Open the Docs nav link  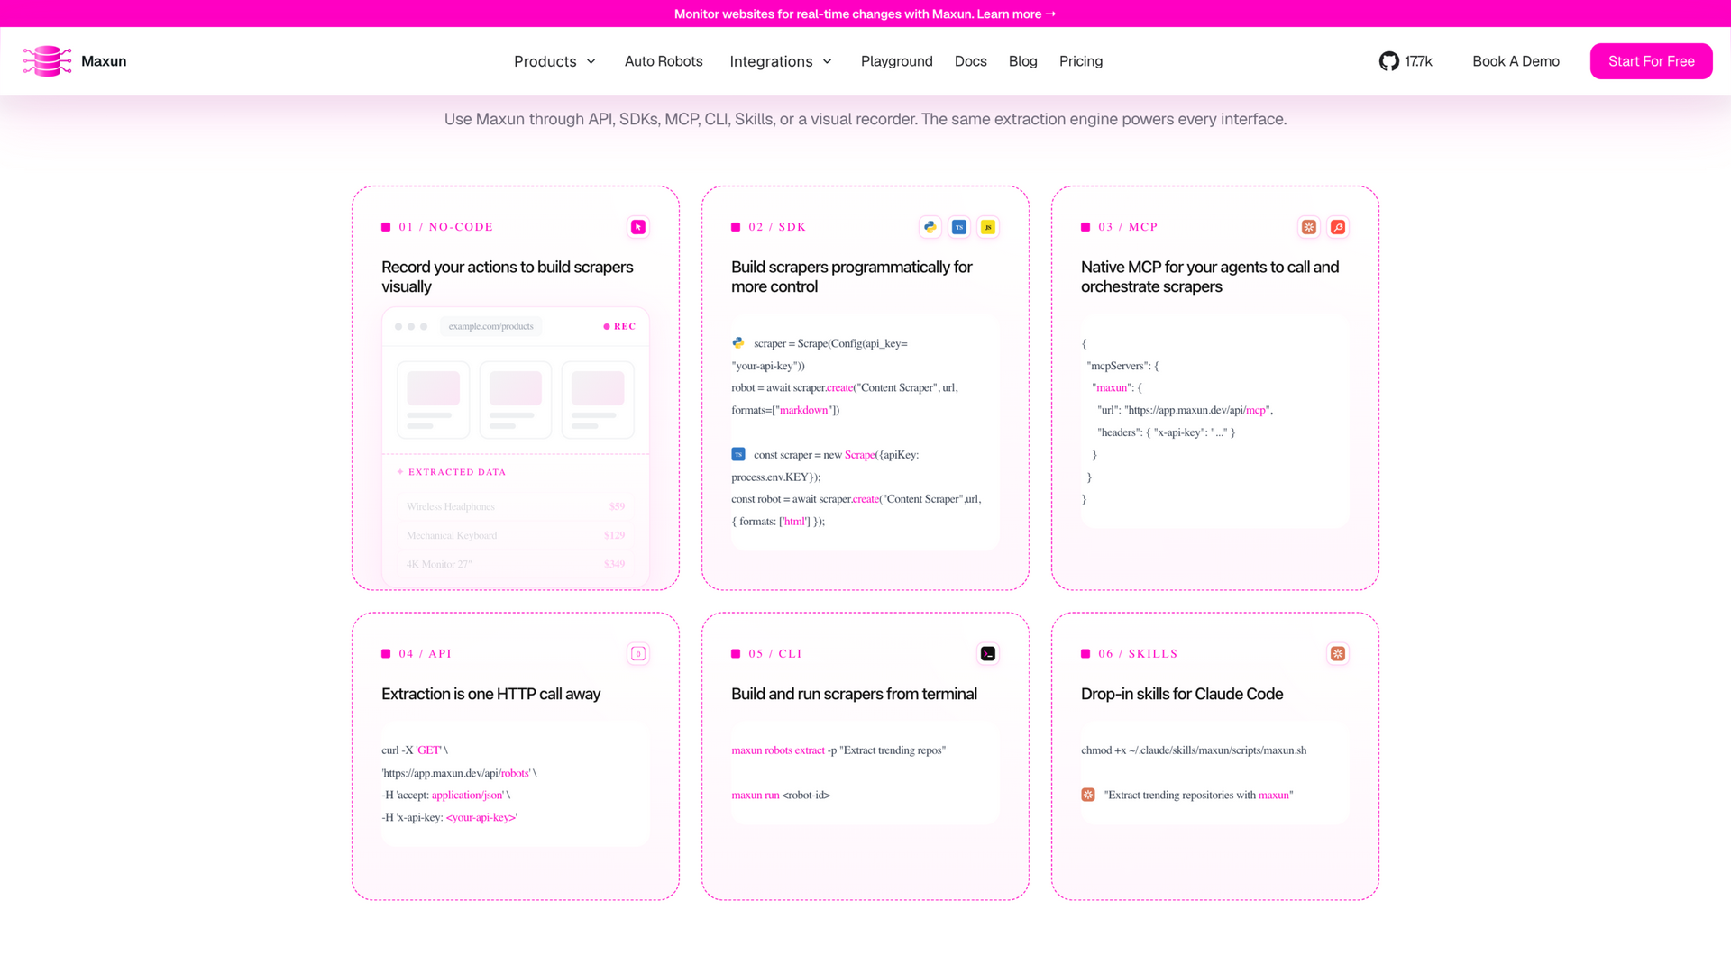(970, 61)
